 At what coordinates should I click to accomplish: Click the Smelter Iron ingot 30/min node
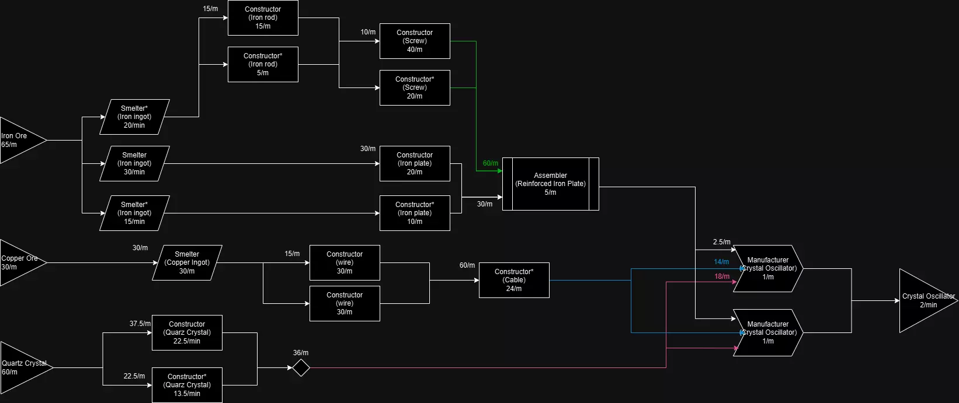click(x=134, y=163)
